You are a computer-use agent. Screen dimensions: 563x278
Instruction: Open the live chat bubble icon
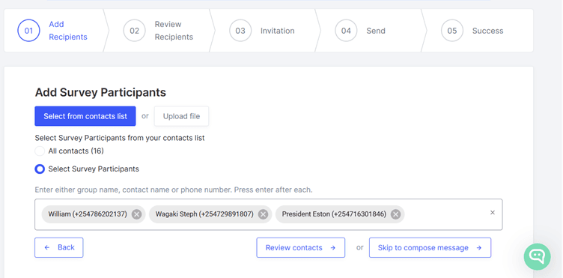[x=537, y=256]
